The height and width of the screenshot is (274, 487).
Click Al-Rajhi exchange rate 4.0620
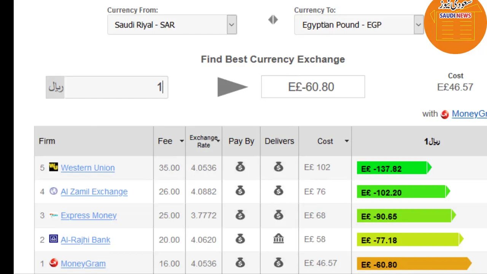pyautogui.click(x=204, y=240)
